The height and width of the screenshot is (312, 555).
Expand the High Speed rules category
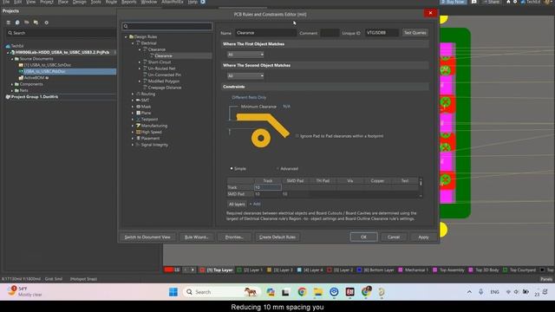click(133, 133)
